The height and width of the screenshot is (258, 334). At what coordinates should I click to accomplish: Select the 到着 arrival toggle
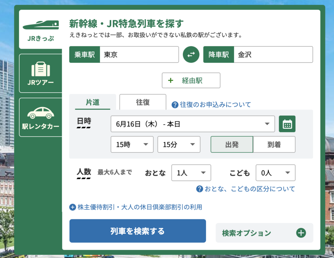tap(274, 144)
